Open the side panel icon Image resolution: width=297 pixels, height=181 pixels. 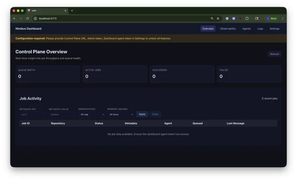tap(257, 18)
